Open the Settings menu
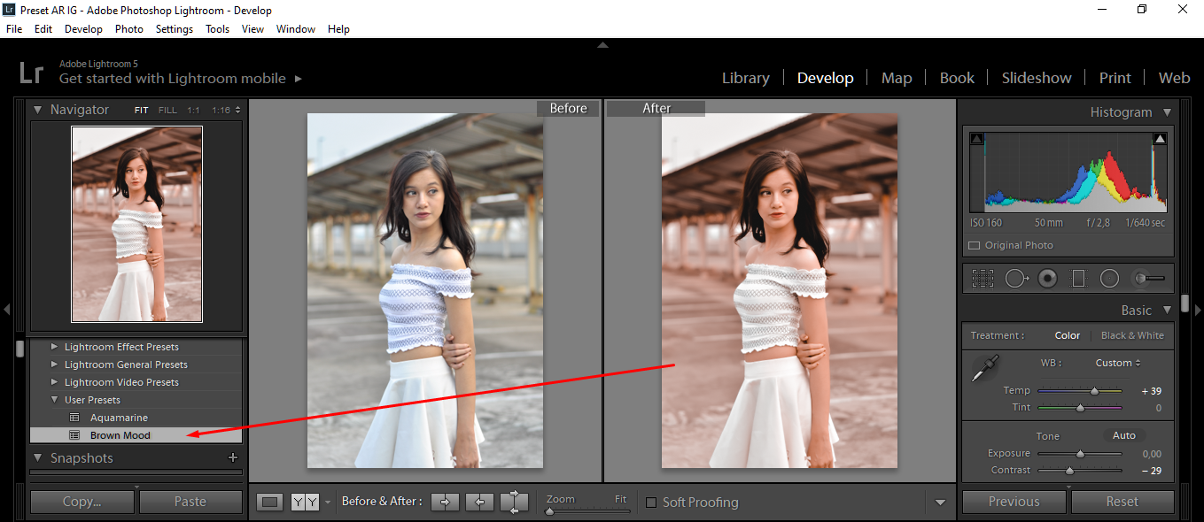 174,29
